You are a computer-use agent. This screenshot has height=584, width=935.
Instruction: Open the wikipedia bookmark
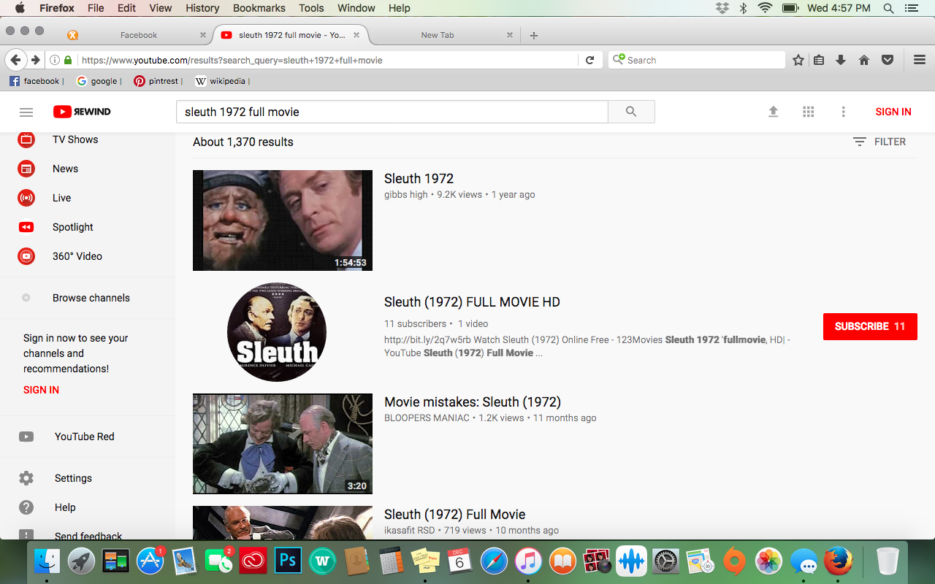pos(222,81)
